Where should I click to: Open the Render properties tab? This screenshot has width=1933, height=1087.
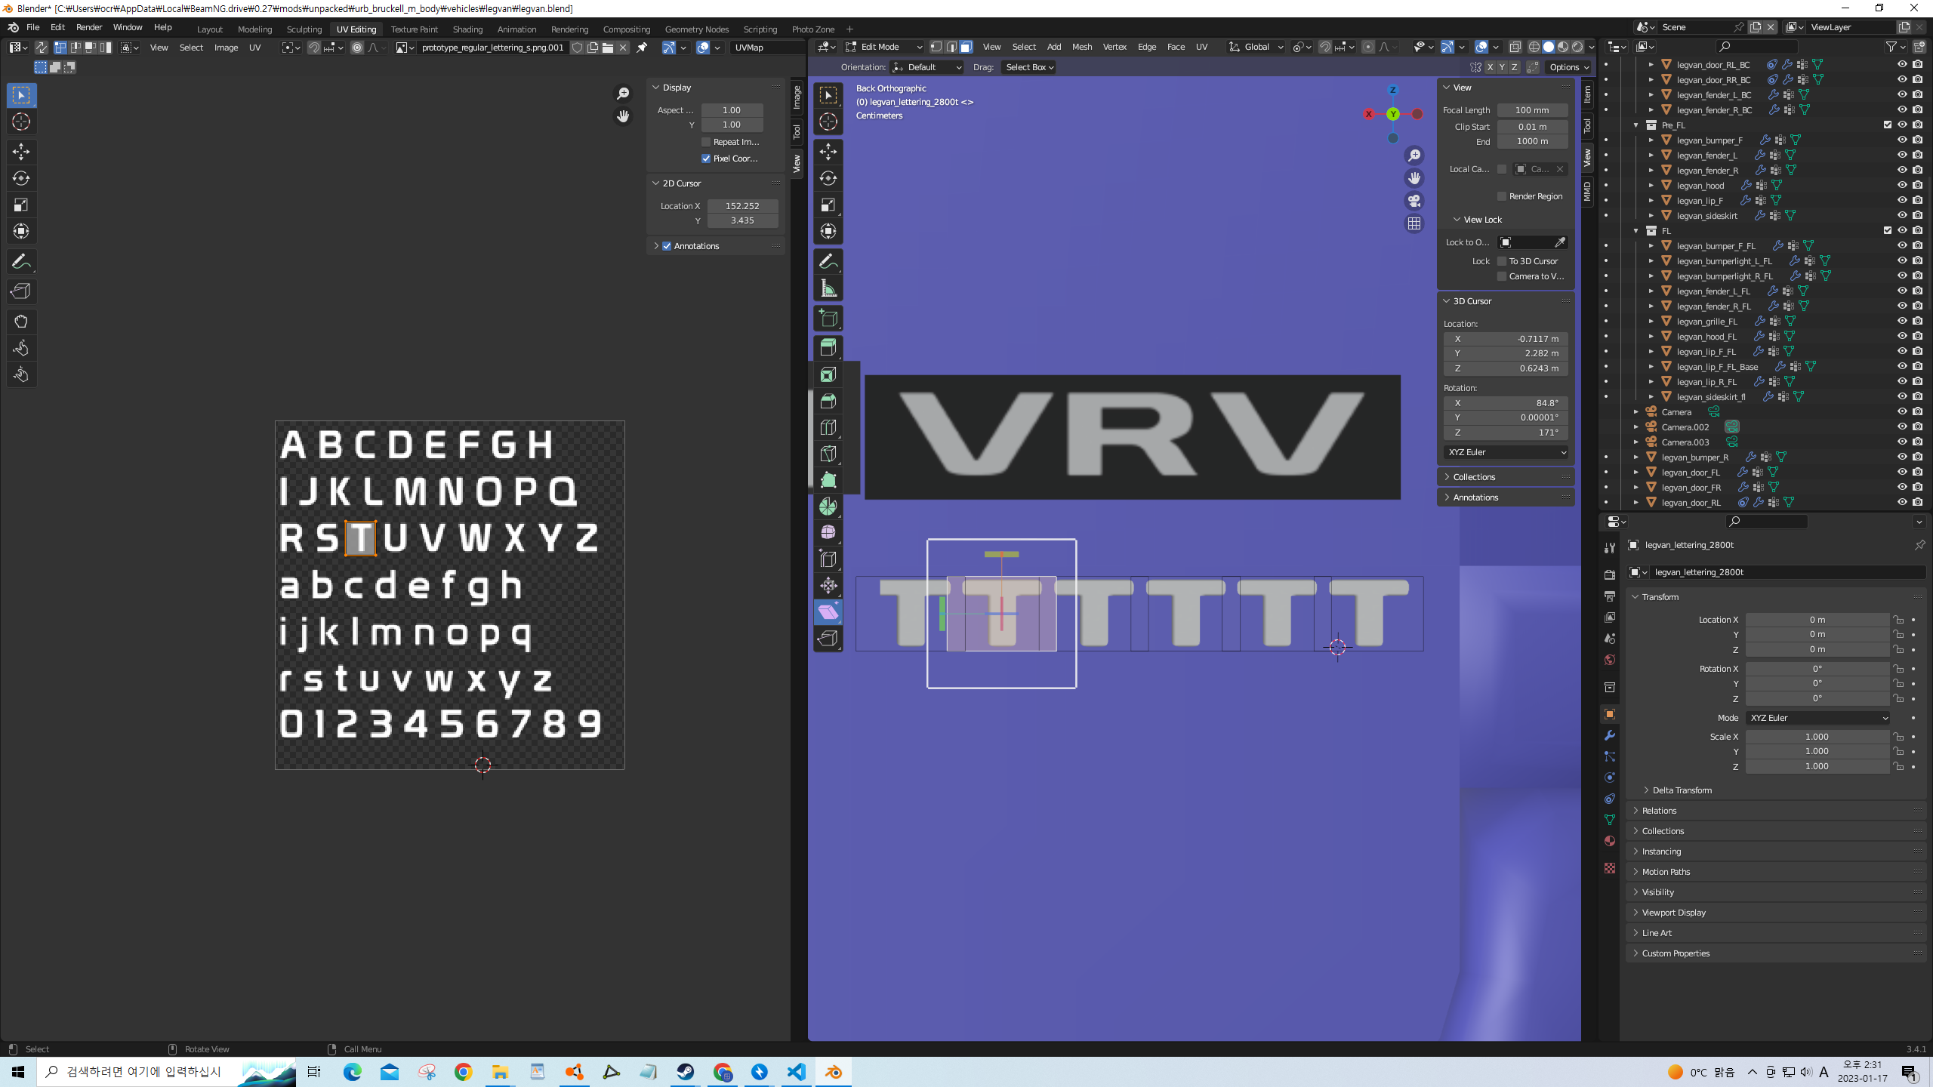1610,574
